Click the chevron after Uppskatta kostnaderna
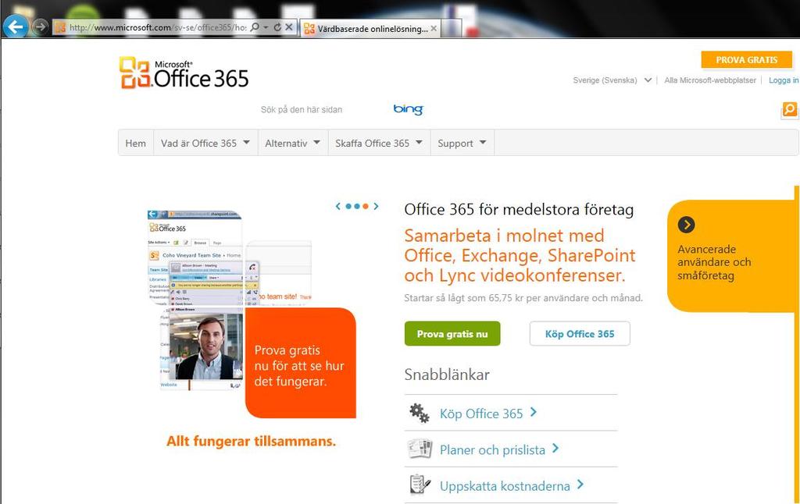The image size is (800, 504). pyautogui.click(x=580, y=484)
